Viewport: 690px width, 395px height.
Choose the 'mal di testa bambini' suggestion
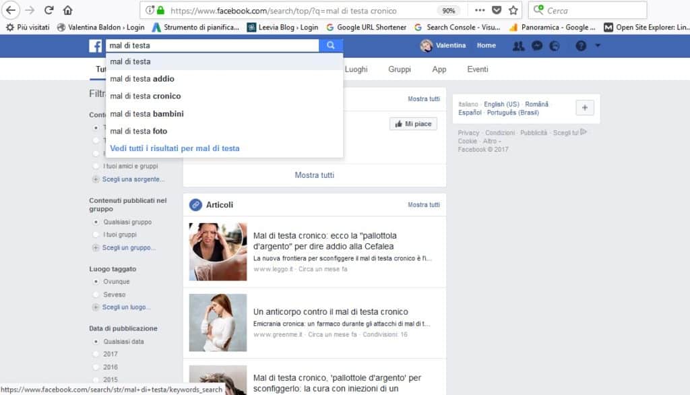tap(224, 114)
